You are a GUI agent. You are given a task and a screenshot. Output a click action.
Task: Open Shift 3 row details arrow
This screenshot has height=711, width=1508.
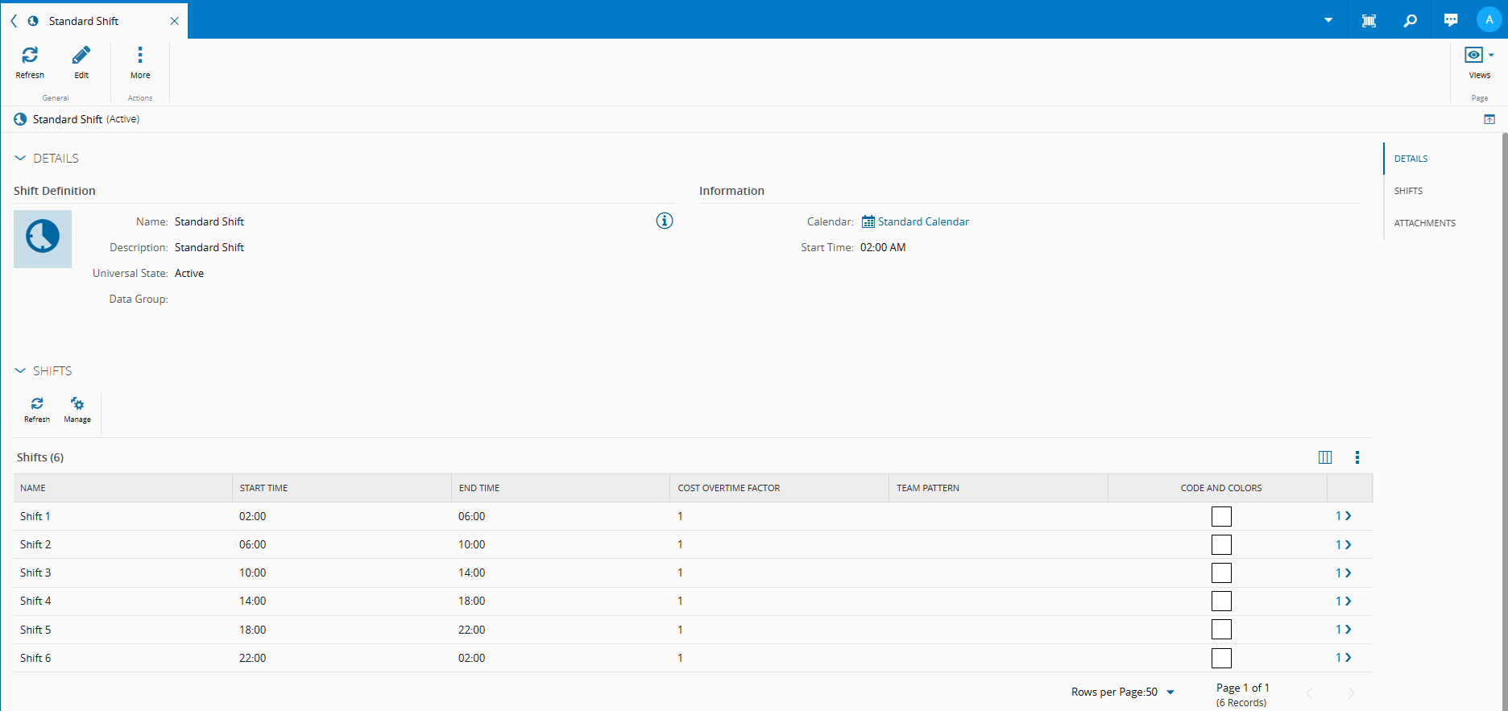tap(1344, 573)
